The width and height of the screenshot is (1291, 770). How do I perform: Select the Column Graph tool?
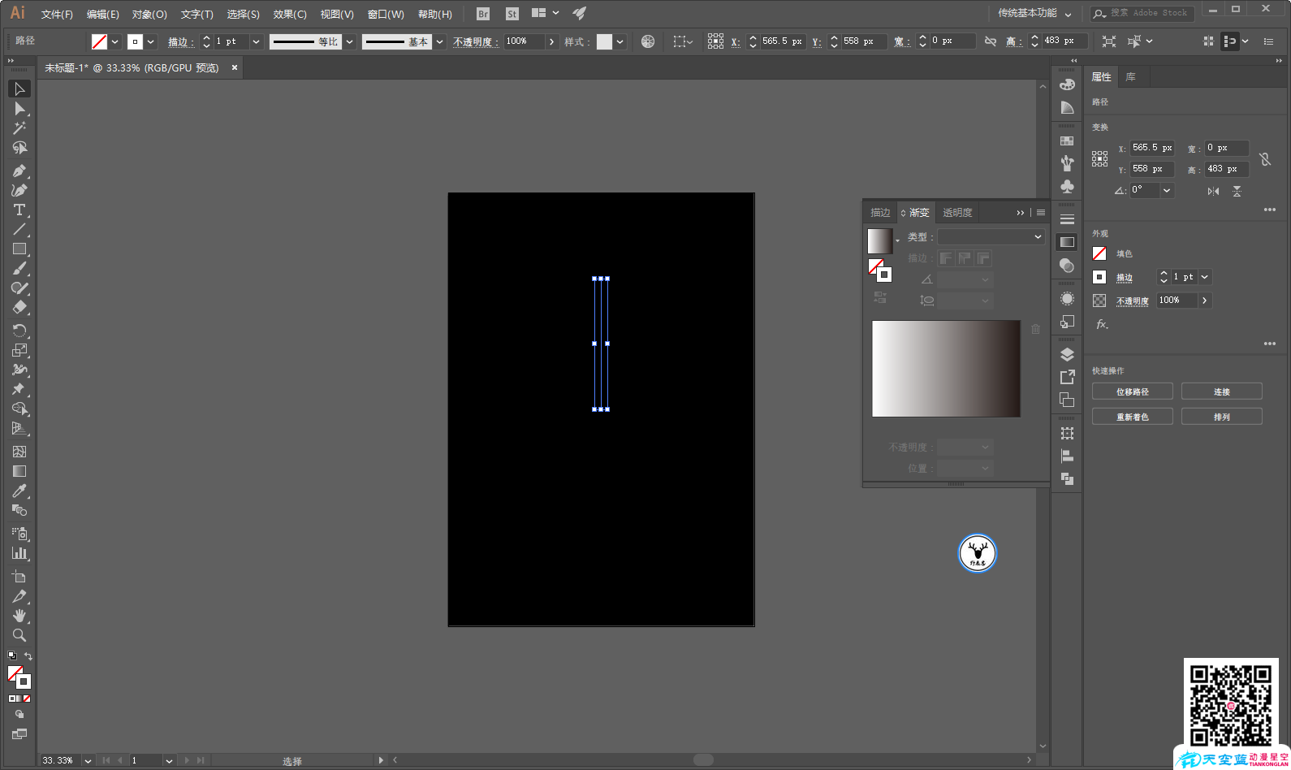click(19, 553)
